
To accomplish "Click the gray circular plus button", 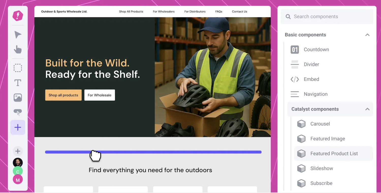I will pyautogui.click(x=18, y=151).
